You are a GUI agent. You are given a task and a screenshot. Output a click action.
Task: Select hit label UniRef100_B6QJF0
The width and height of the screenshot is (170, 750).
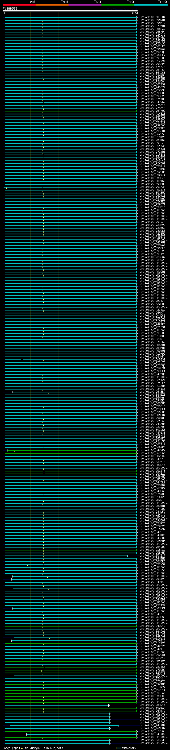click(x=152, y=438)
